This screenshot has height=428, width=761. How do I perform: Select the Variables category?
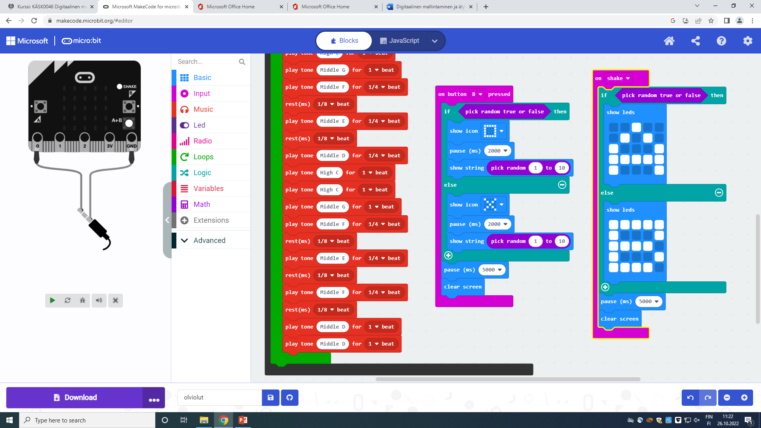pos(208,188)
